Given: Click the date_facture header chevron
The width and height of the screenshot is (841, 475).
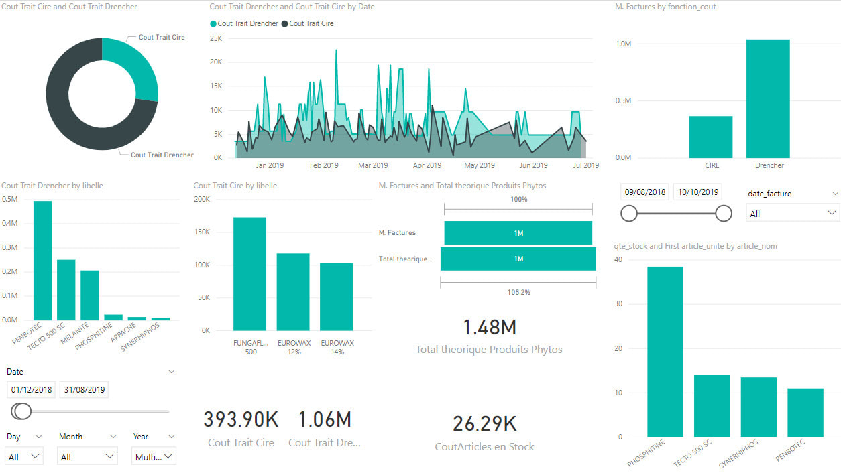Looking at the screenshot, I should point(834,194).
